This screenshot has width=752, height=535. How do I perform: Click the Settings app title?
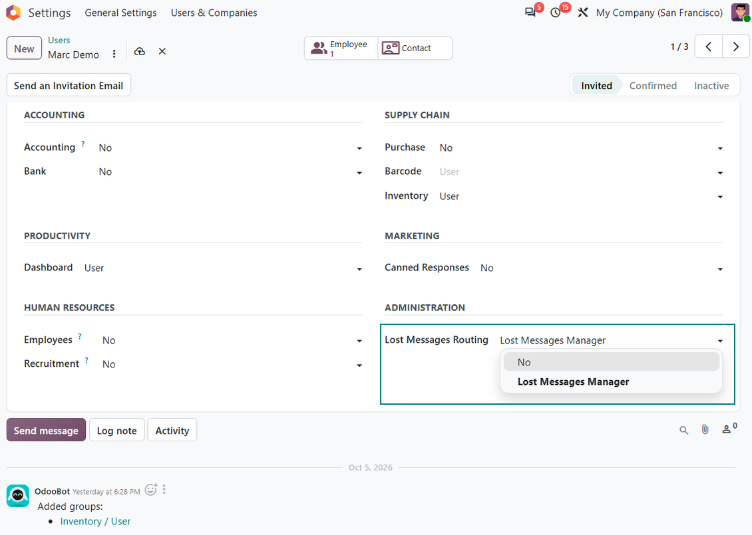click(49, 13)
